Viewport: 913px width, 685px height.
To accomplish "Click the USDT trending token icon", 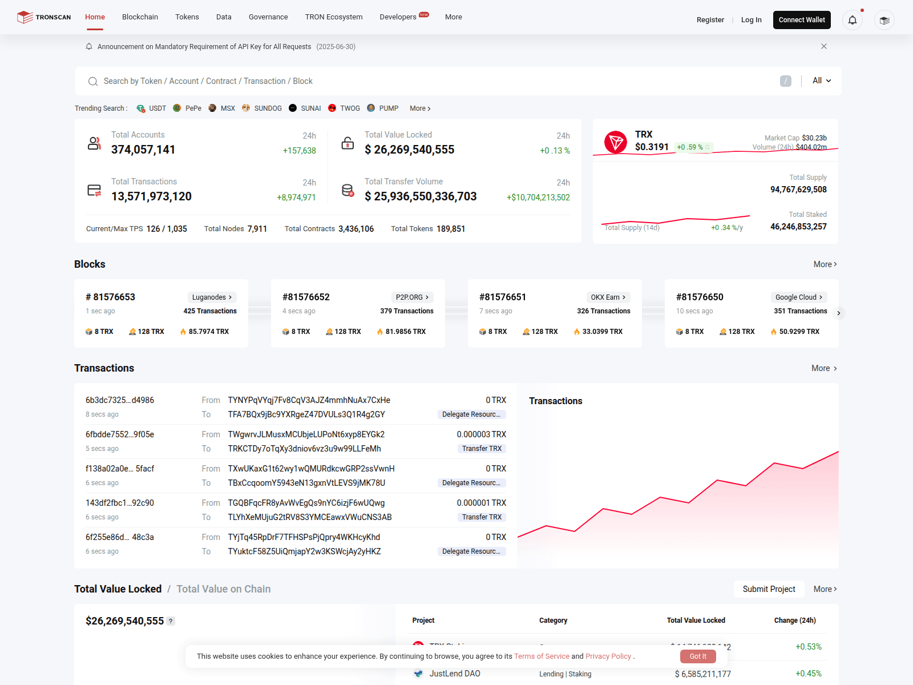I will click(x=140, y=108).
